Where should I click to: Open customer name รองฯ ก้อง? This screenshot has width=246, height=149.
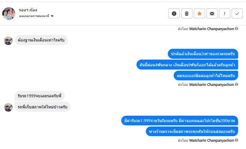tap(28, 10)
